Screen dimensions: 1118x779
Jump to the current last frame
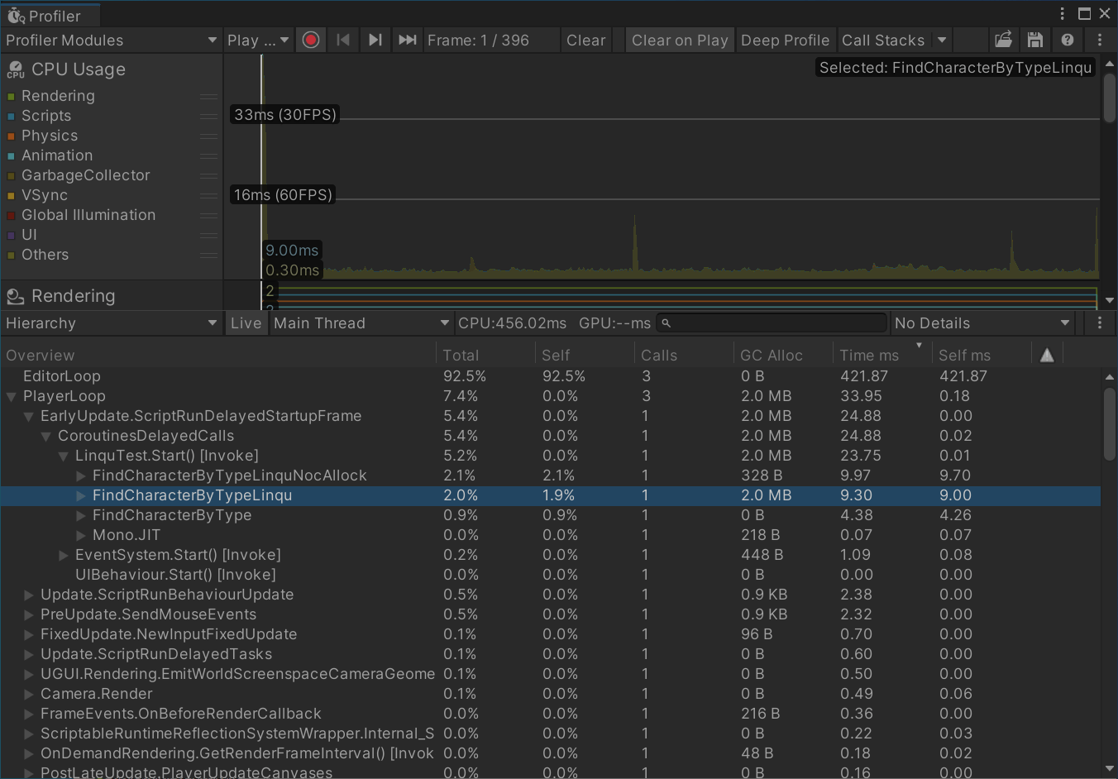click(407, 40)
